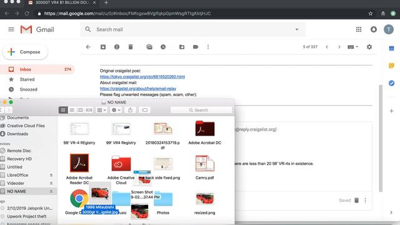Click the Finder Search field
Image resolution: width=400 pixels, height=225 pixels.
(x=201, y=110)
